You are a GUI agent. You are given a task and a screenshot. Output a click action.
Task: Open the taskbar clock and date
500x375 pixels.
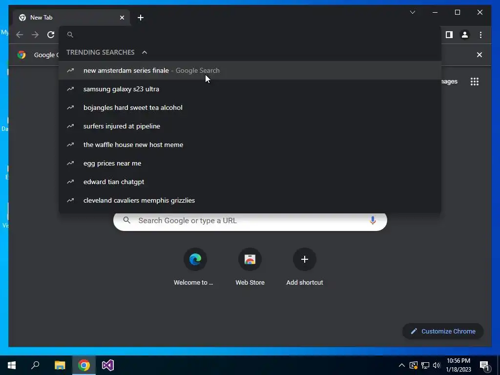[x=458, y=365]
